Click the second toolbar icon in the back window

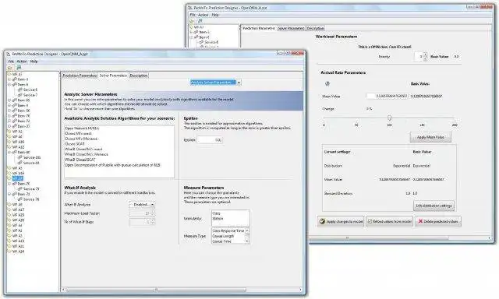tap(200, 21)
